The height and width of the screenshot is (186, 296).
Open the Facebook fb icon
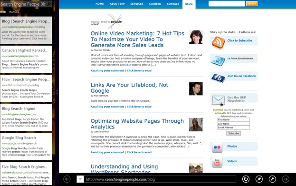coord(218,78)
